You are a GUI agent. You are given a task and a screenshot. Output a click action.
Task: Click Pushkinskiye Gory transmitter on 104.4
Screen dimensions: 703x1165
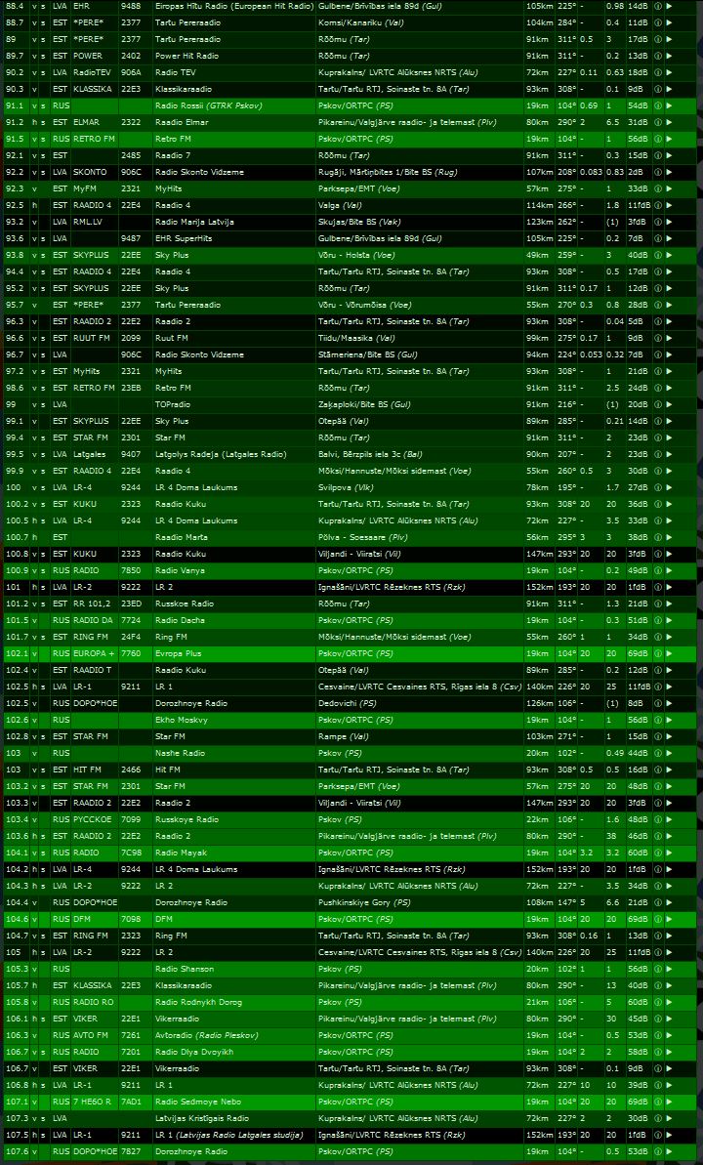pos(363,902)
